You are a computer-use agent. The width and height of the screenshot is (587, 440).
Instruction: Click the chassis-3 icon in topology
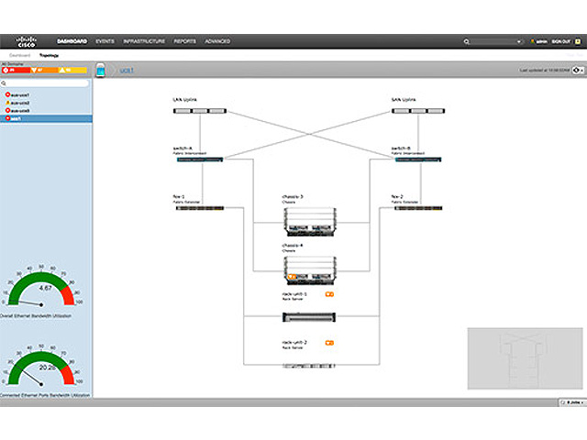pyautogui.click(x=308, y=221)
